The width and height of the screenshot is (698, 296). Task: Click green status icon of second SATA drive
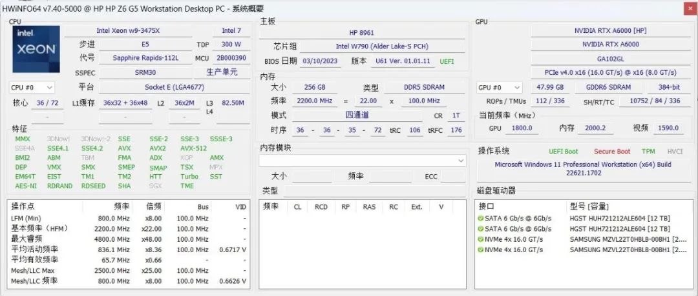(x=480, y=229)
